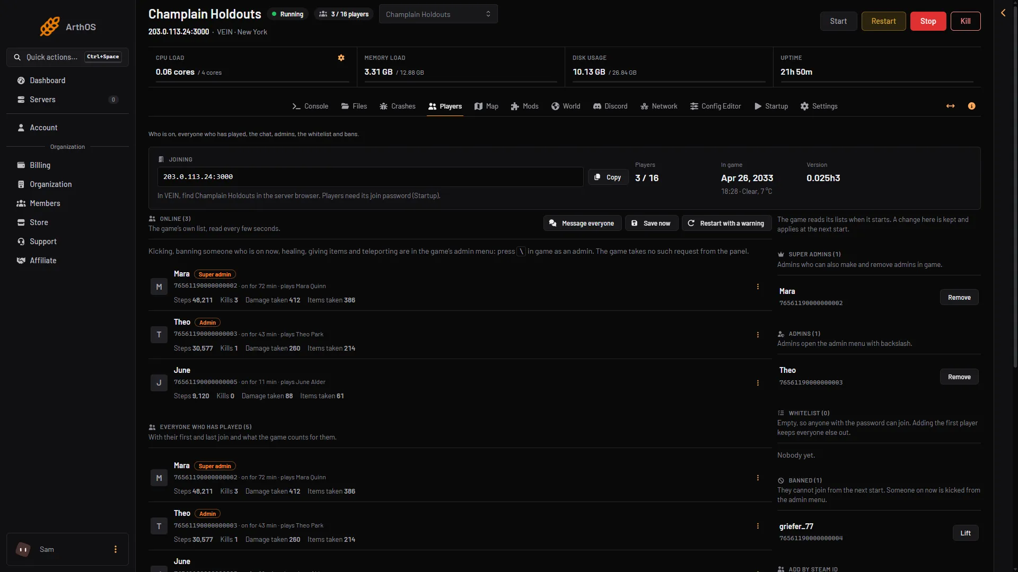Open options menu for June online row
This screenshot has height=572, width=1018.
click(758, 383)
